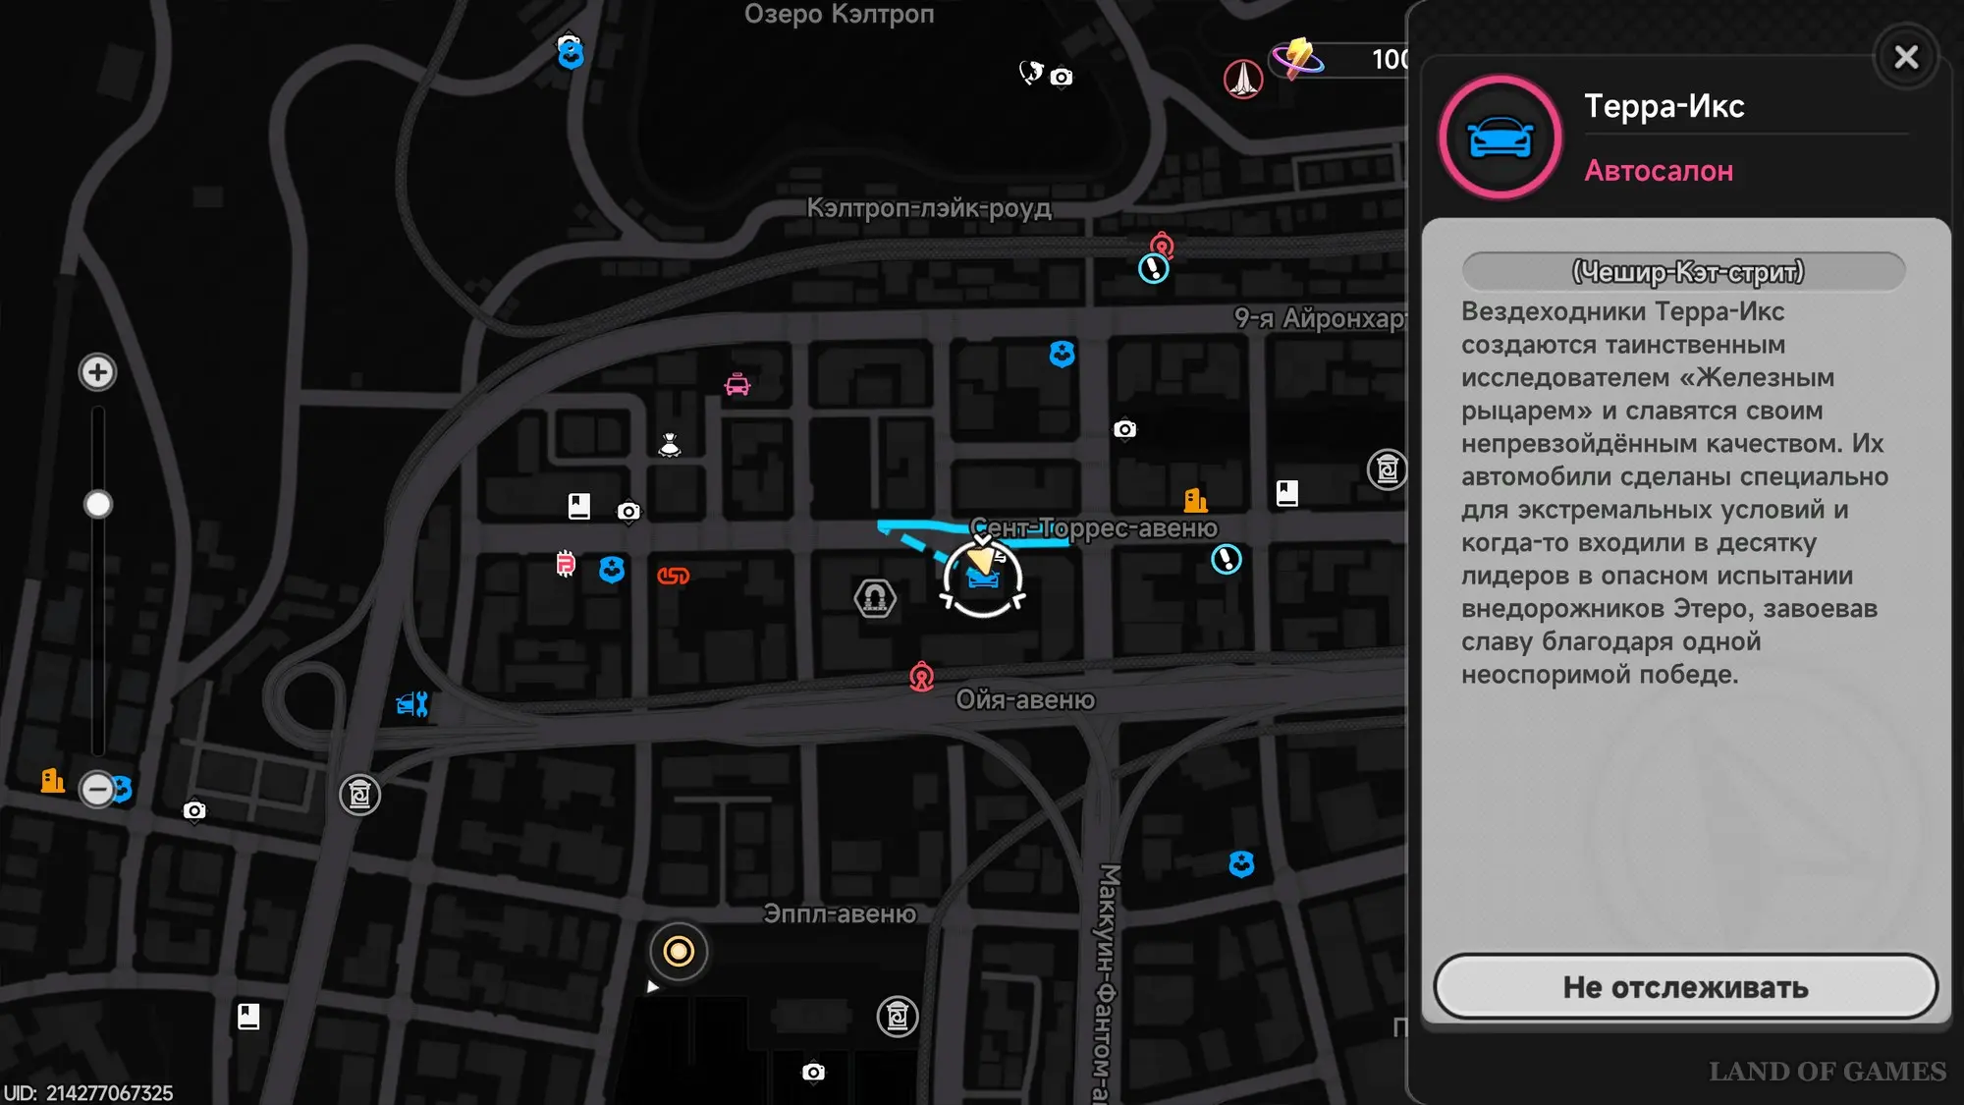This screenshot has height=1105, width=1964.
Task: Select the tunnel arch hexagon marker
Action: pyautogui.click(x=874, y=597)
